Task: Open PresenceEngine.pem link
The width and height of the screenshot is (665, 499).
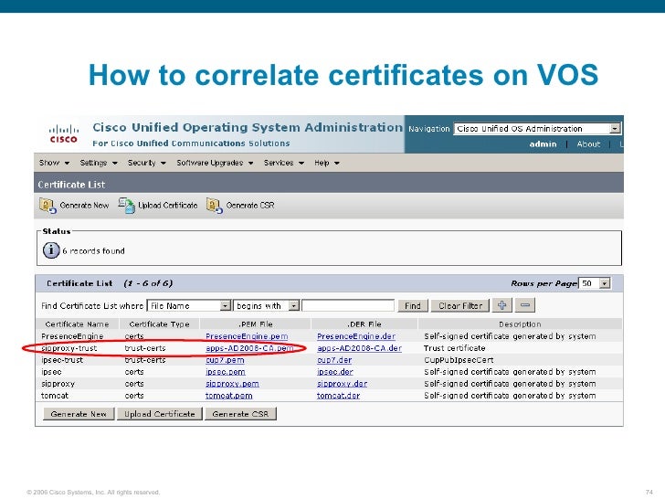Action: tap(247, 336)
